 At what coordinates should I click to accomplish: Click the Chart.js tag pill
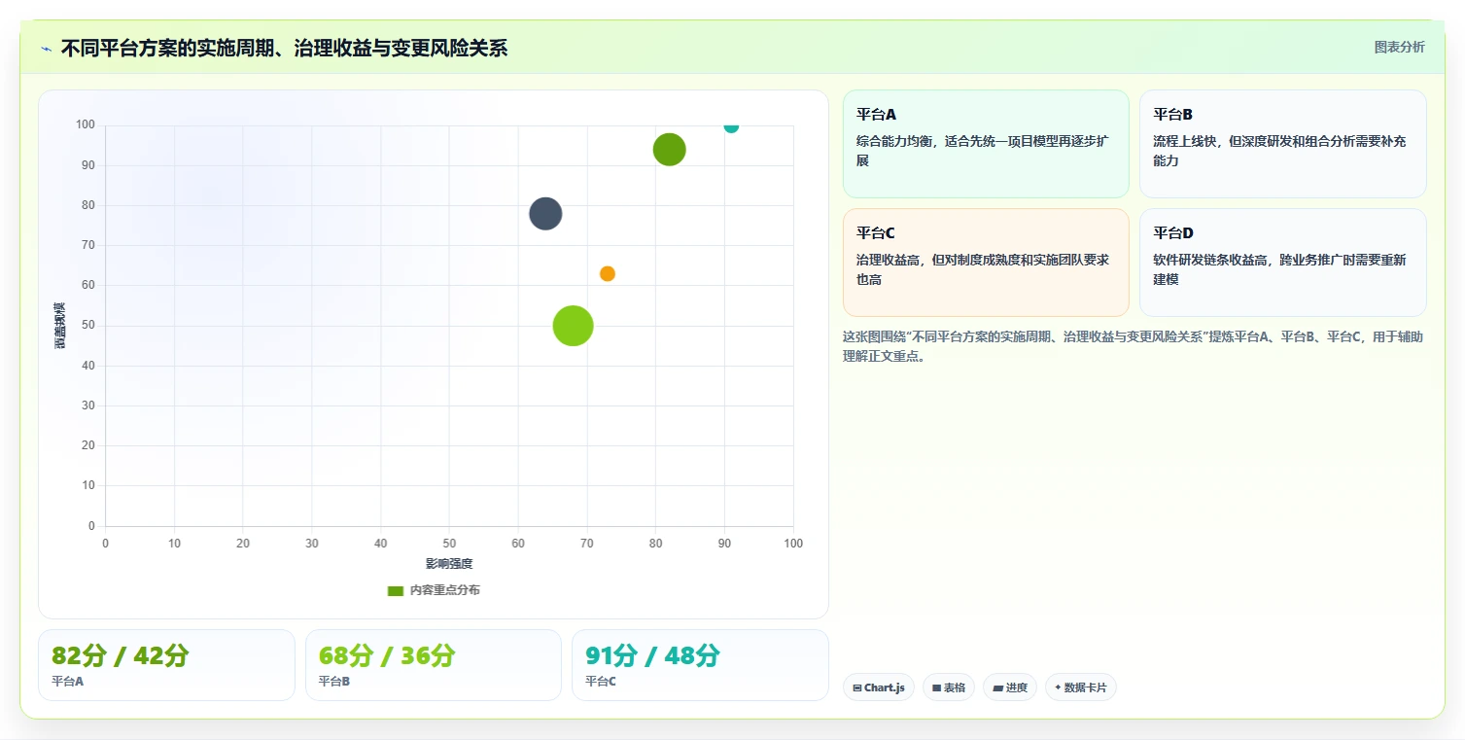pos(878,687)
